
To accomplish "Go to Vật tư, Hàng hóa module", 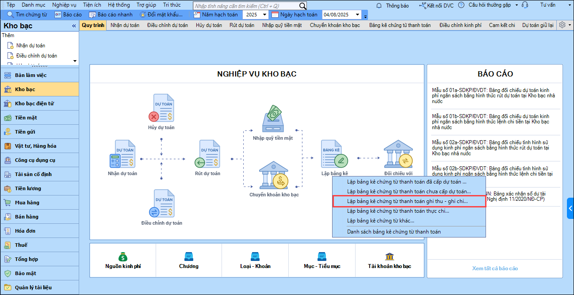I will pyautogui.click(x=39, y=146).
